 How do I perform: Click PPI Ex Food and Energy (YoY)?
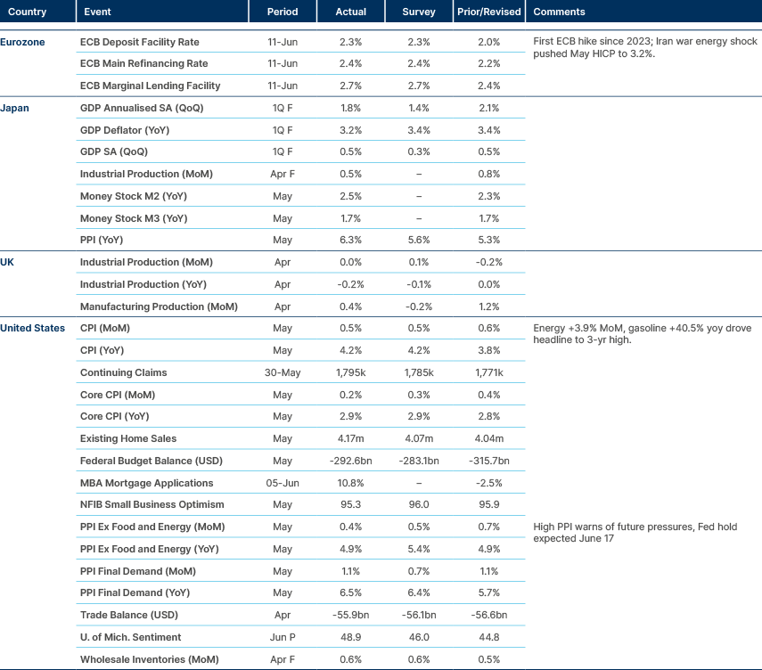click(x=150, y=549)
